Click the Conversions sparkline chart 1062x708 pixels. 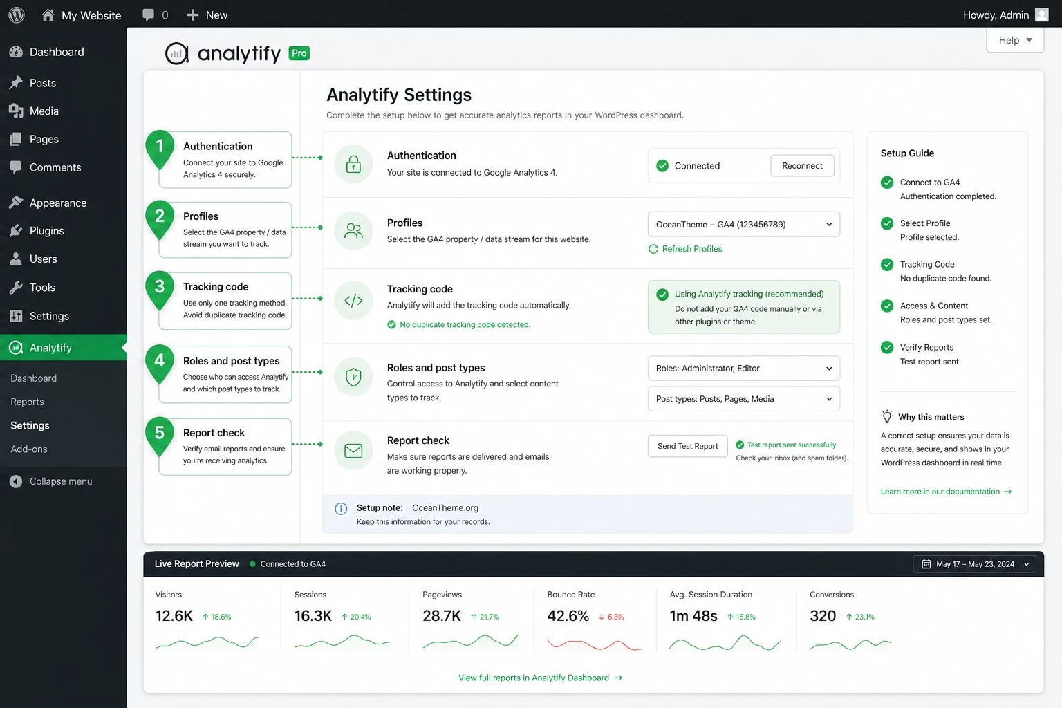(850, 644)
